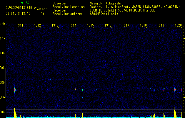Click the 1318 time axis marker
The image size is (185, 118).
pyautogui.click(x=143, y=25)
